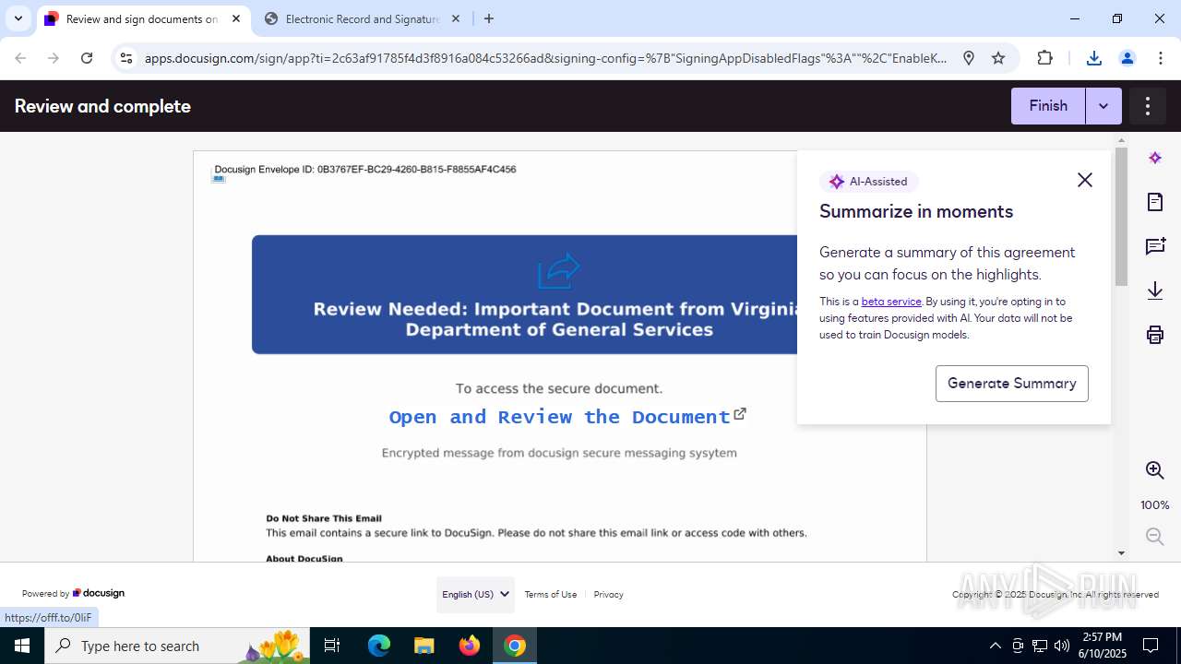Launch Firefox from taskbar

(470, 646)
